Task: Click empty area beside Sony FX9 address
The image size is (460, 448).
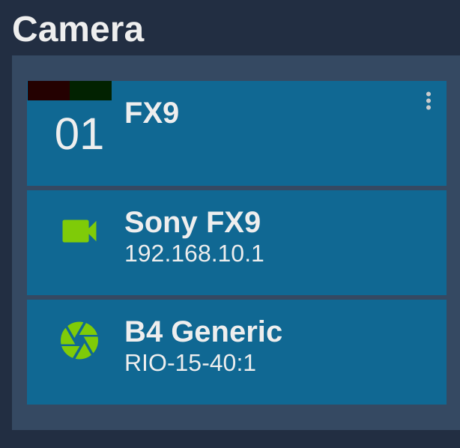Action: coord(352,253)
